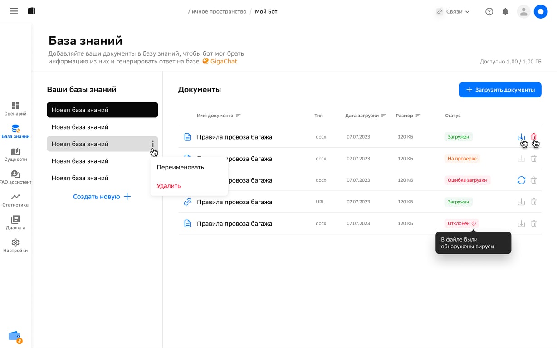557x348 pixels.
Task: Click Доступно 1.00 / 1.00 ГБ text
Action: 510,62
